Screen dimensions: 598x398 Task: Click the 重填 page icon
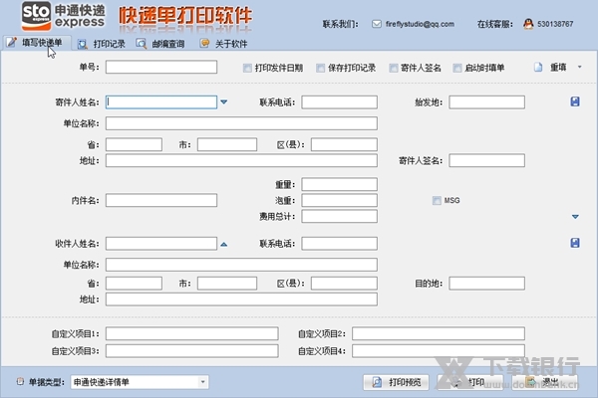tap(538, 68)
